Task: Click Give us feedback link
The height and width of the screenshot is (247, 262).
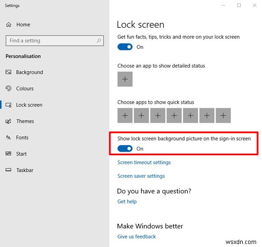Action: point(137,237)
